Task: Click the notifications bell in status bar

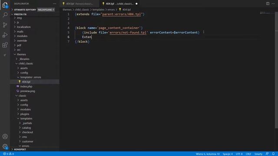Action: pyautogui.click(x=273, y=154)
